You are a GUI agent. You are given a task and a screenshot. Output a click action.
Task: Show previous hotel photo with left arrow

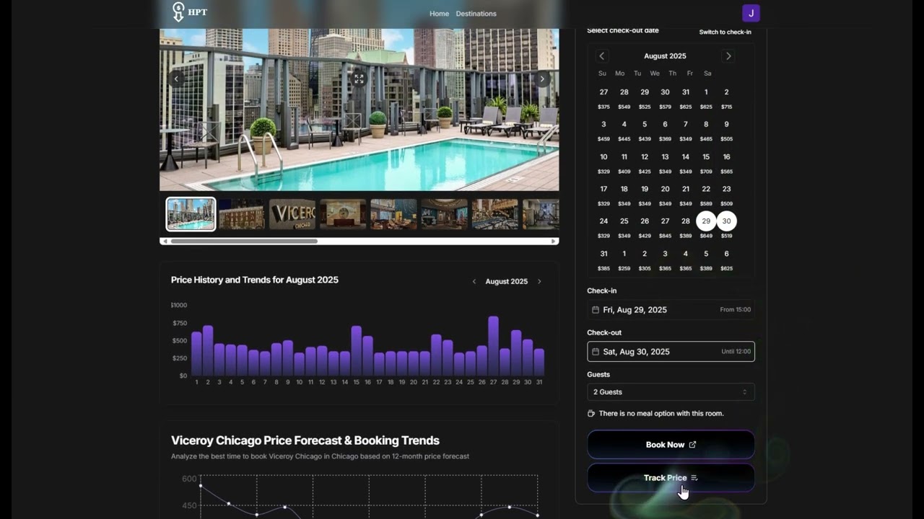176,79
